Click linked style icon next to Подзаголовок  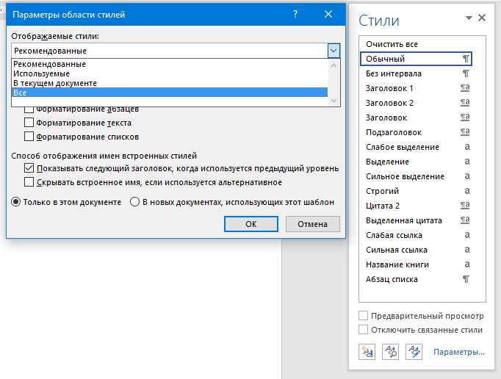(465, 132)
